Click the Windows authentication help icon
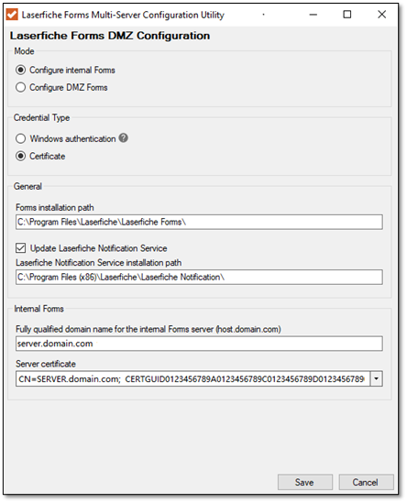Image resolution: width=407 pixels, height=503 pixels. point(123,138)
